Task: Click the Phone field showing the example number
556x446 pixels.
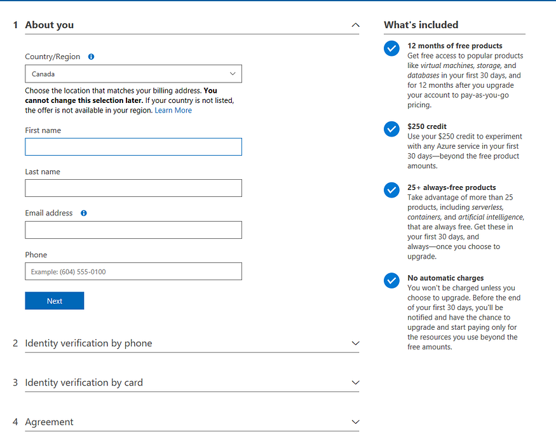Action: [x=133, y=271]
